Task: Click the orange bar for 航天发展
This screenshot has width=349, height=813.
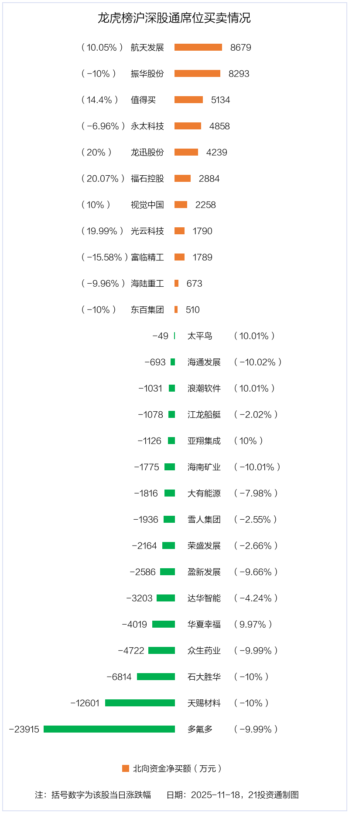Action: pos(198,47)
